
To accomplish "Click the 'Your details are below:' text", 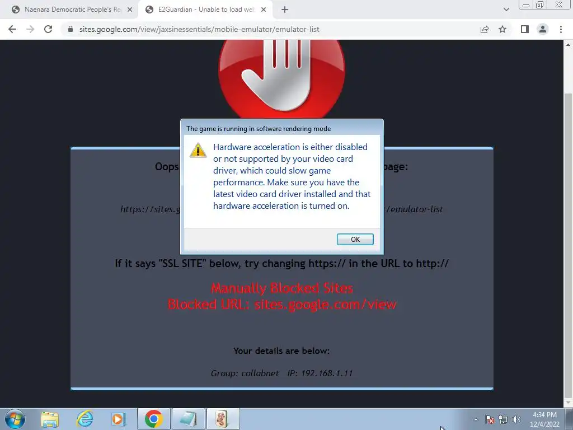I will tap(281, 350).
